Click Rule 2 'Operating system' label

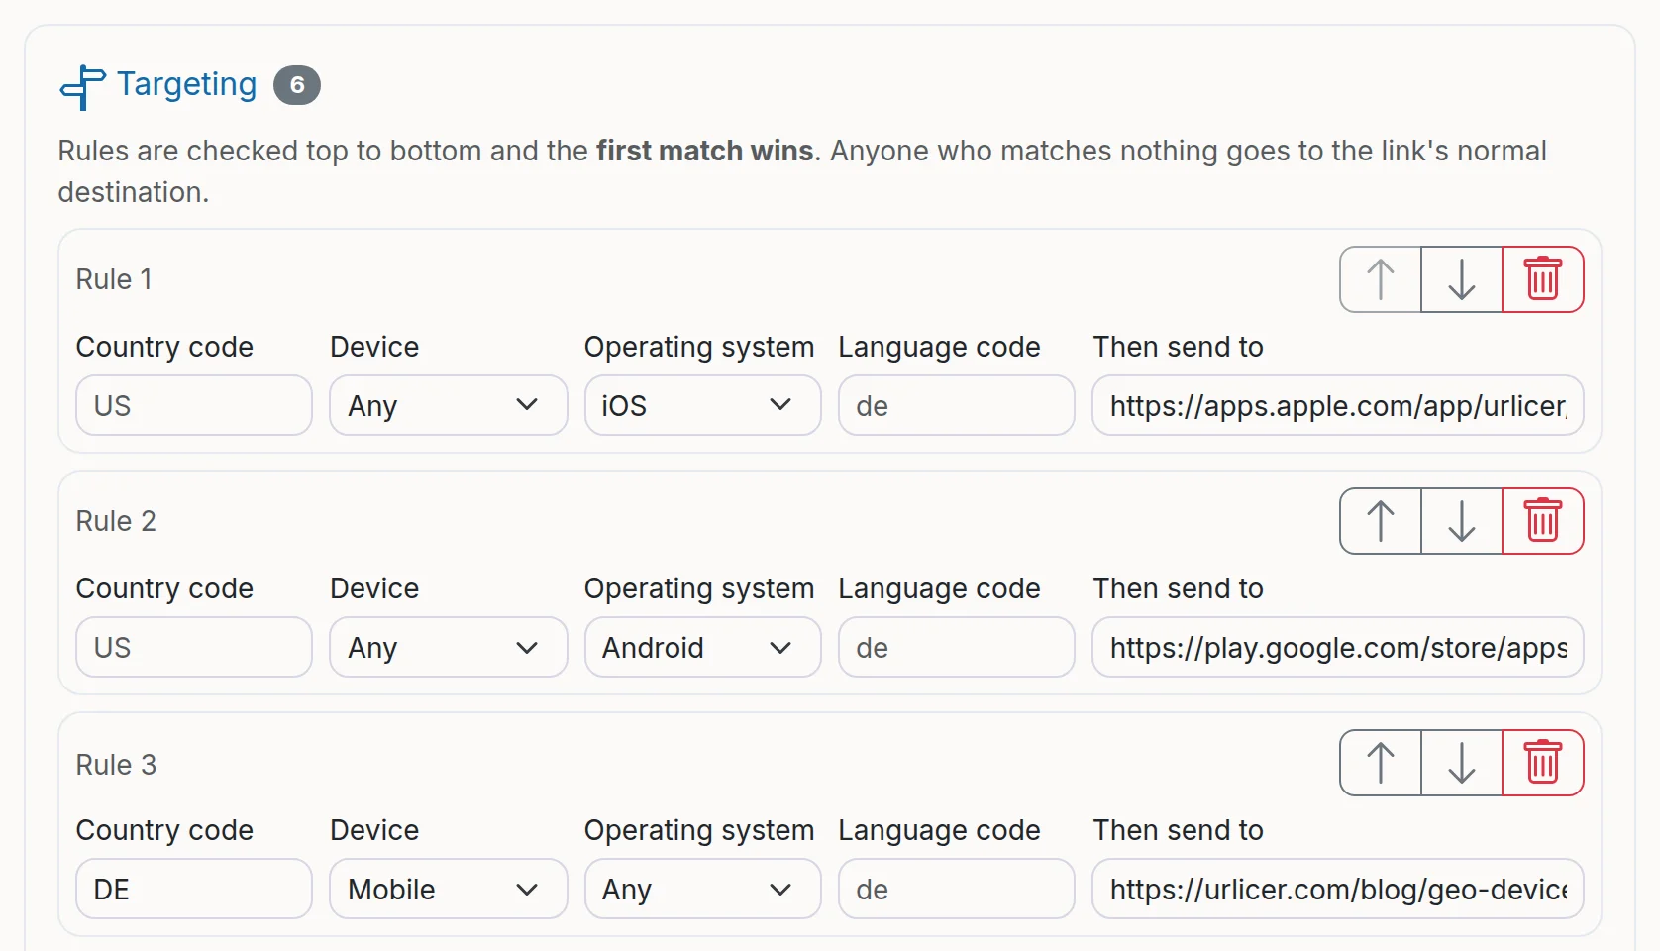coord(699,588)
